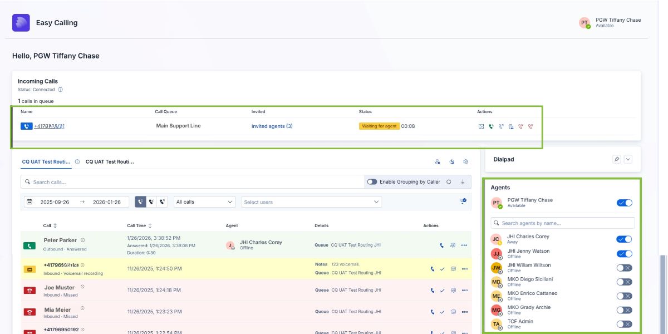Select Joe Muster call row name
This screenshot has height=334, width=668.
(60, 288)
